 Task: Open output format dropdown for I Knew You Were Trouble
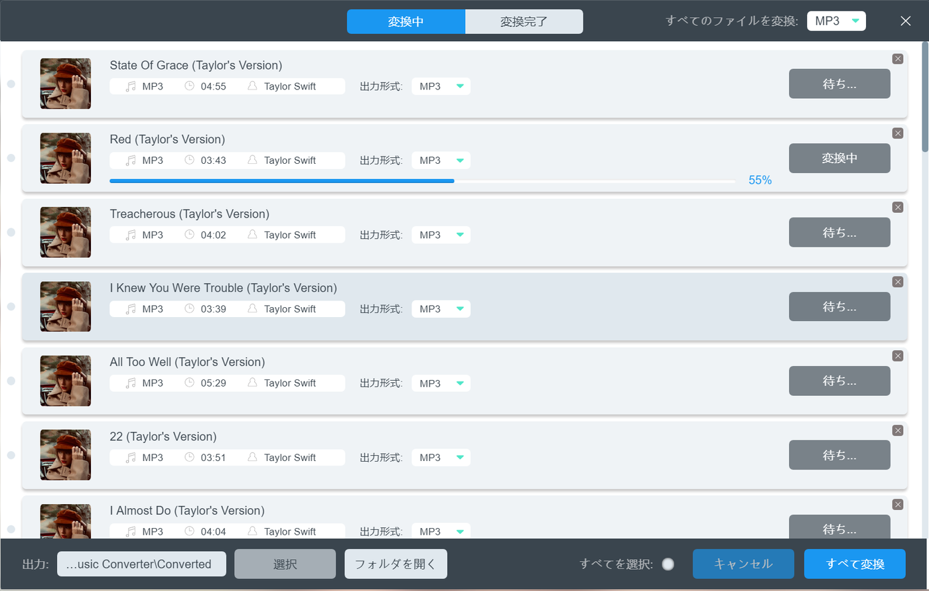[441, 309]
